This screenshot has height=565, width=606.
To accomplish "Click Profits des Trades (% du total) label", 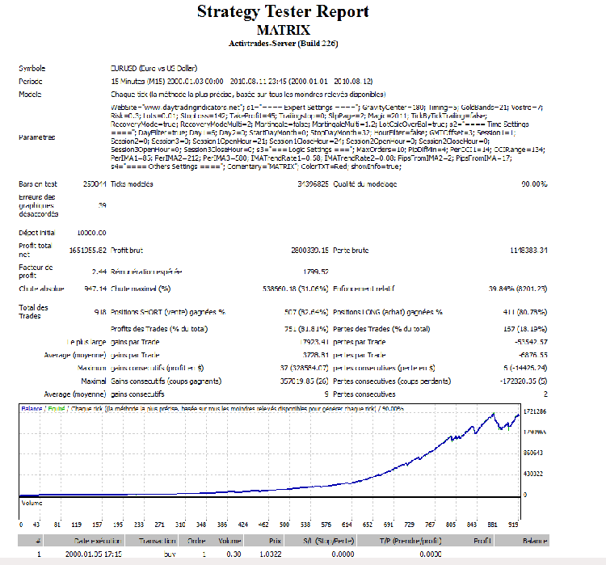I will tap(159, 329).
